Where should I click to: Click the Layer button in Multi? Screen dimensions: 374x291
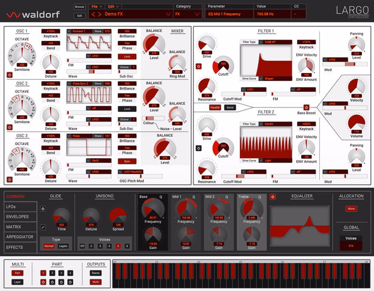[17, 282]
